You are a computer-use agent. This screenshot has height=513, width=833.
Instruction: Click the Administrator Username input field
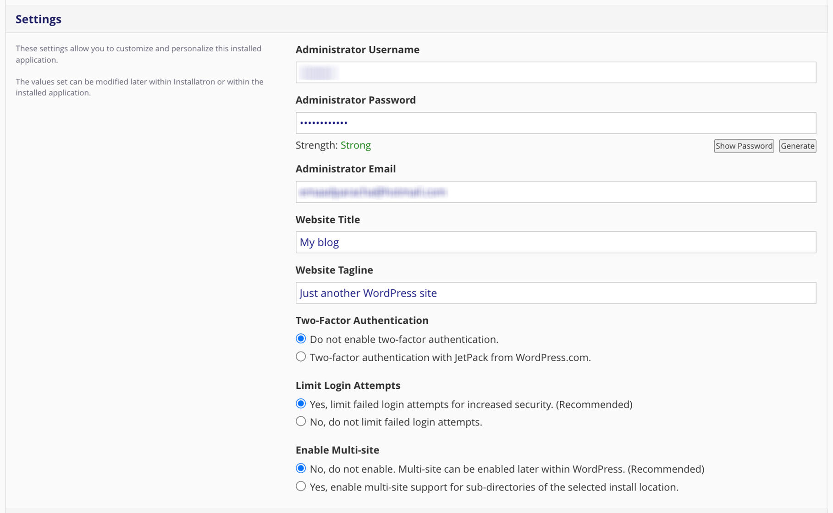pos(555,72)
